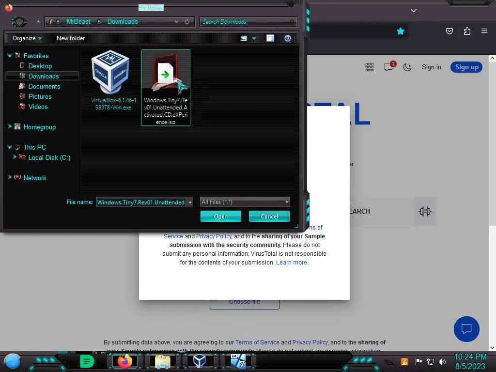Click the Open button
Viewport: 496px width, 372px height.
[x=221, y=217]
